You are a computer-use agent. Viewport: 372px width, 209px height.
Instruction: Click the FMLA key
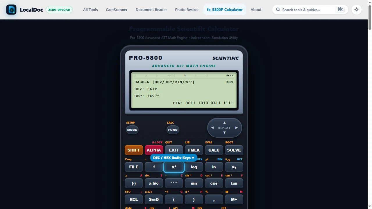pos(194,150)
